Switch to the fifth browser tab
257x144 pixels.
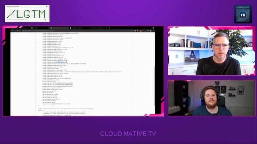point(98,28)
